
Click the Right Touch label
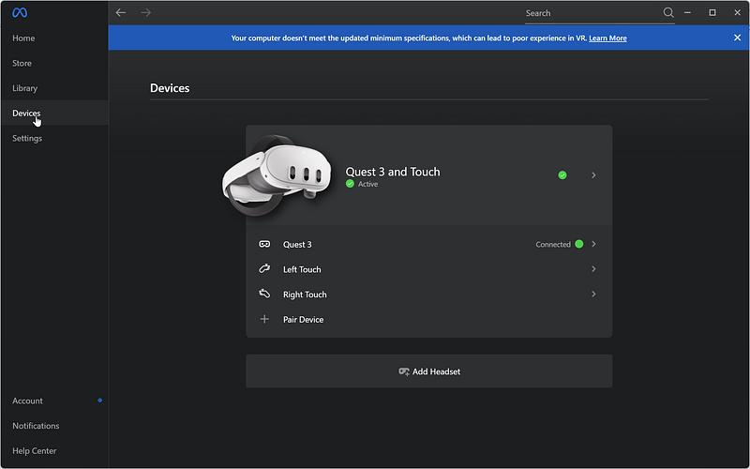click(x=305, y=295)
